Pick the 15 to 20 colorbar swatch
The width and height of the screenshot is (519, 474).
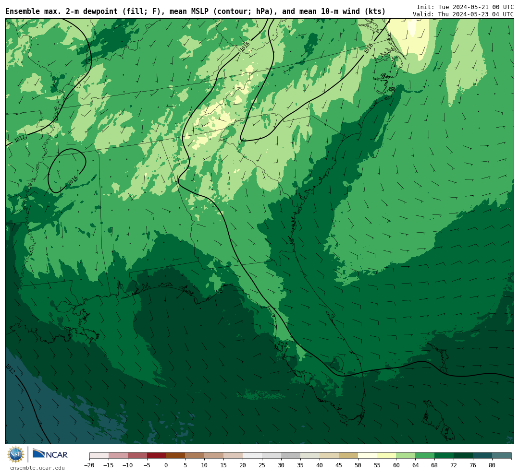[234, 456]
